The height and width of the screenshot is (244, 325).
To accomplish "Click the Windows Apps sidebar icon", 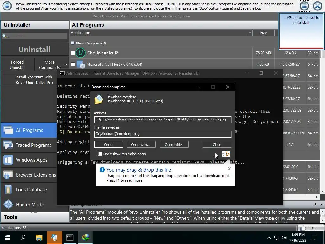I will coord(8,160).
